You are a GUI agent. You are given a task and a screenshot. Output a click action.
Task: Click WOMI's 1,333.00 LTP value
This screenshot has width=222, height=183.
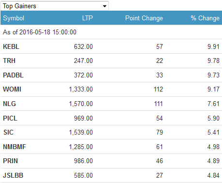81,89
